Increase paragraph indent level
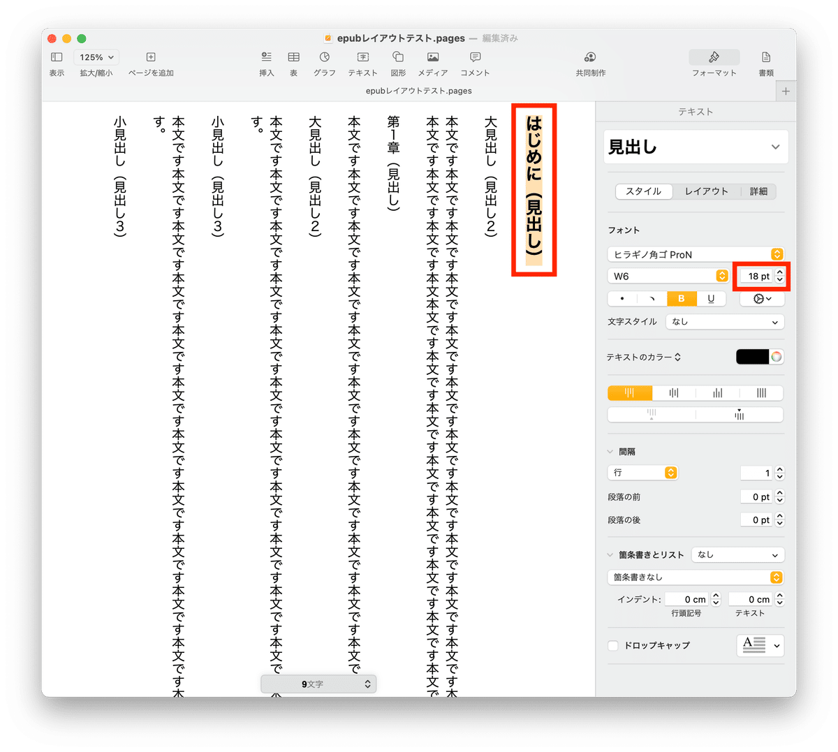Image resolution: width=838 pixels, height=752 pixels. pos(740,415)
